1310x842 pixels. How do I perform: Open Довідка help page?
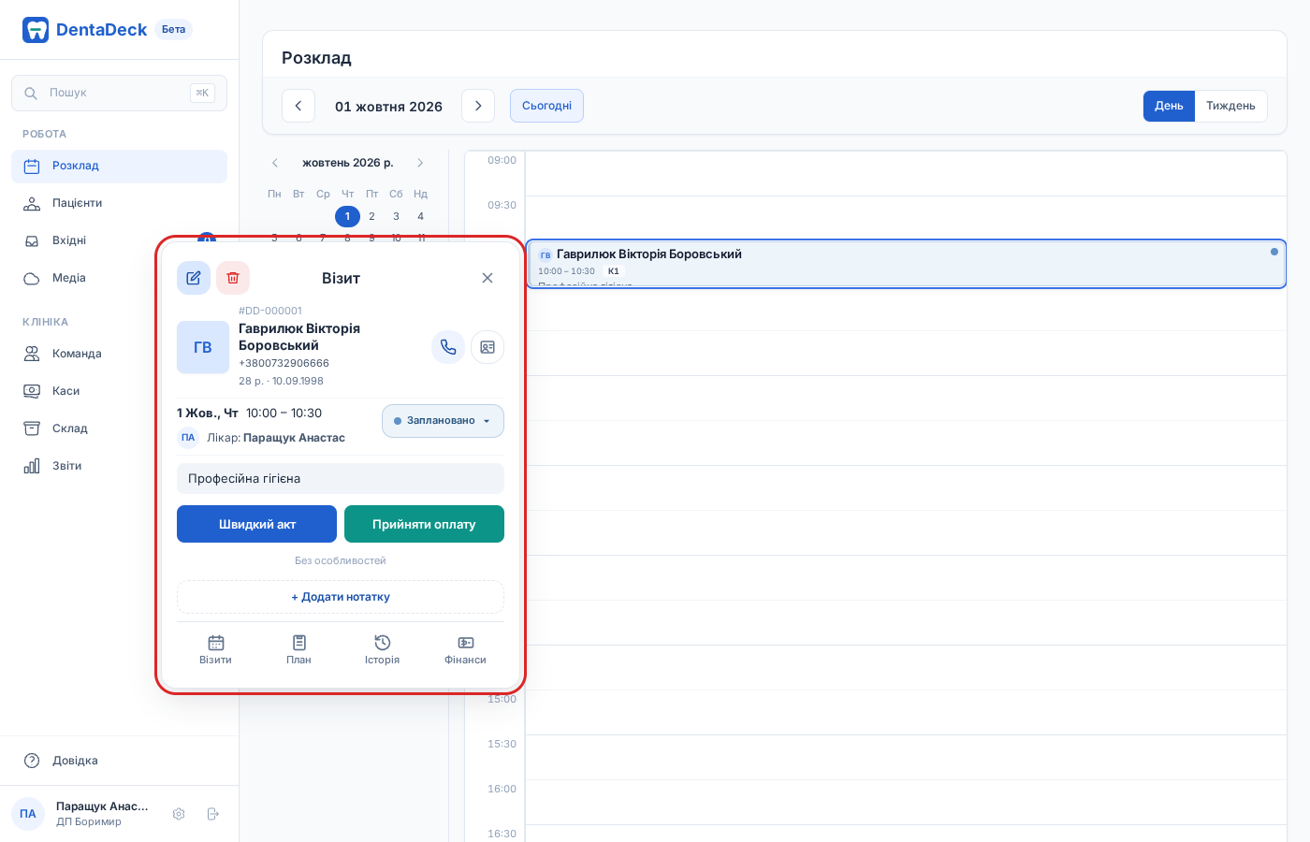[119, 761]
